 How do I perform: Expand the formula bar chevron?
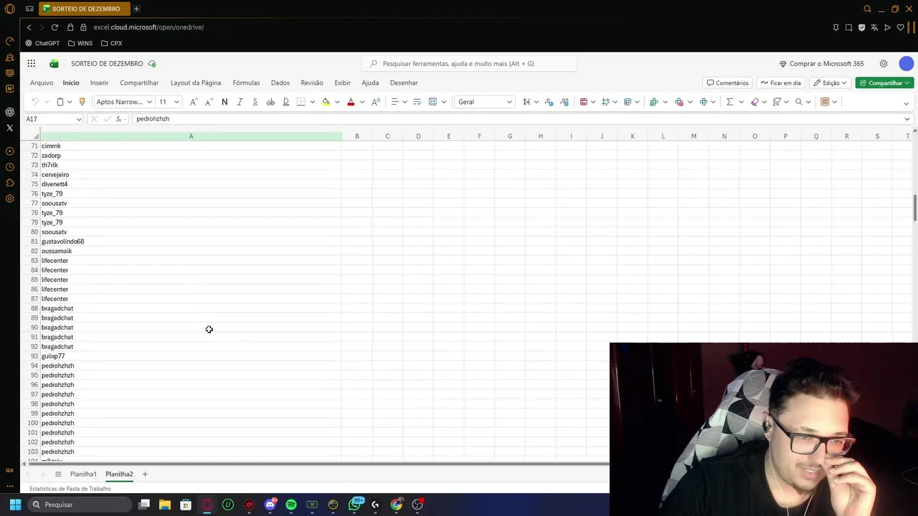[907, 119]
